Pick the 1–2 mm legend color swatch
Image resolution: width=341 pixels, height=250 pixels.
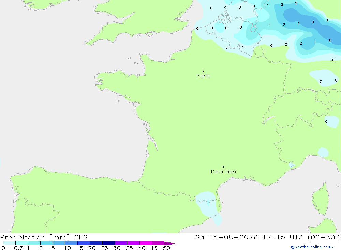(34, 243)
